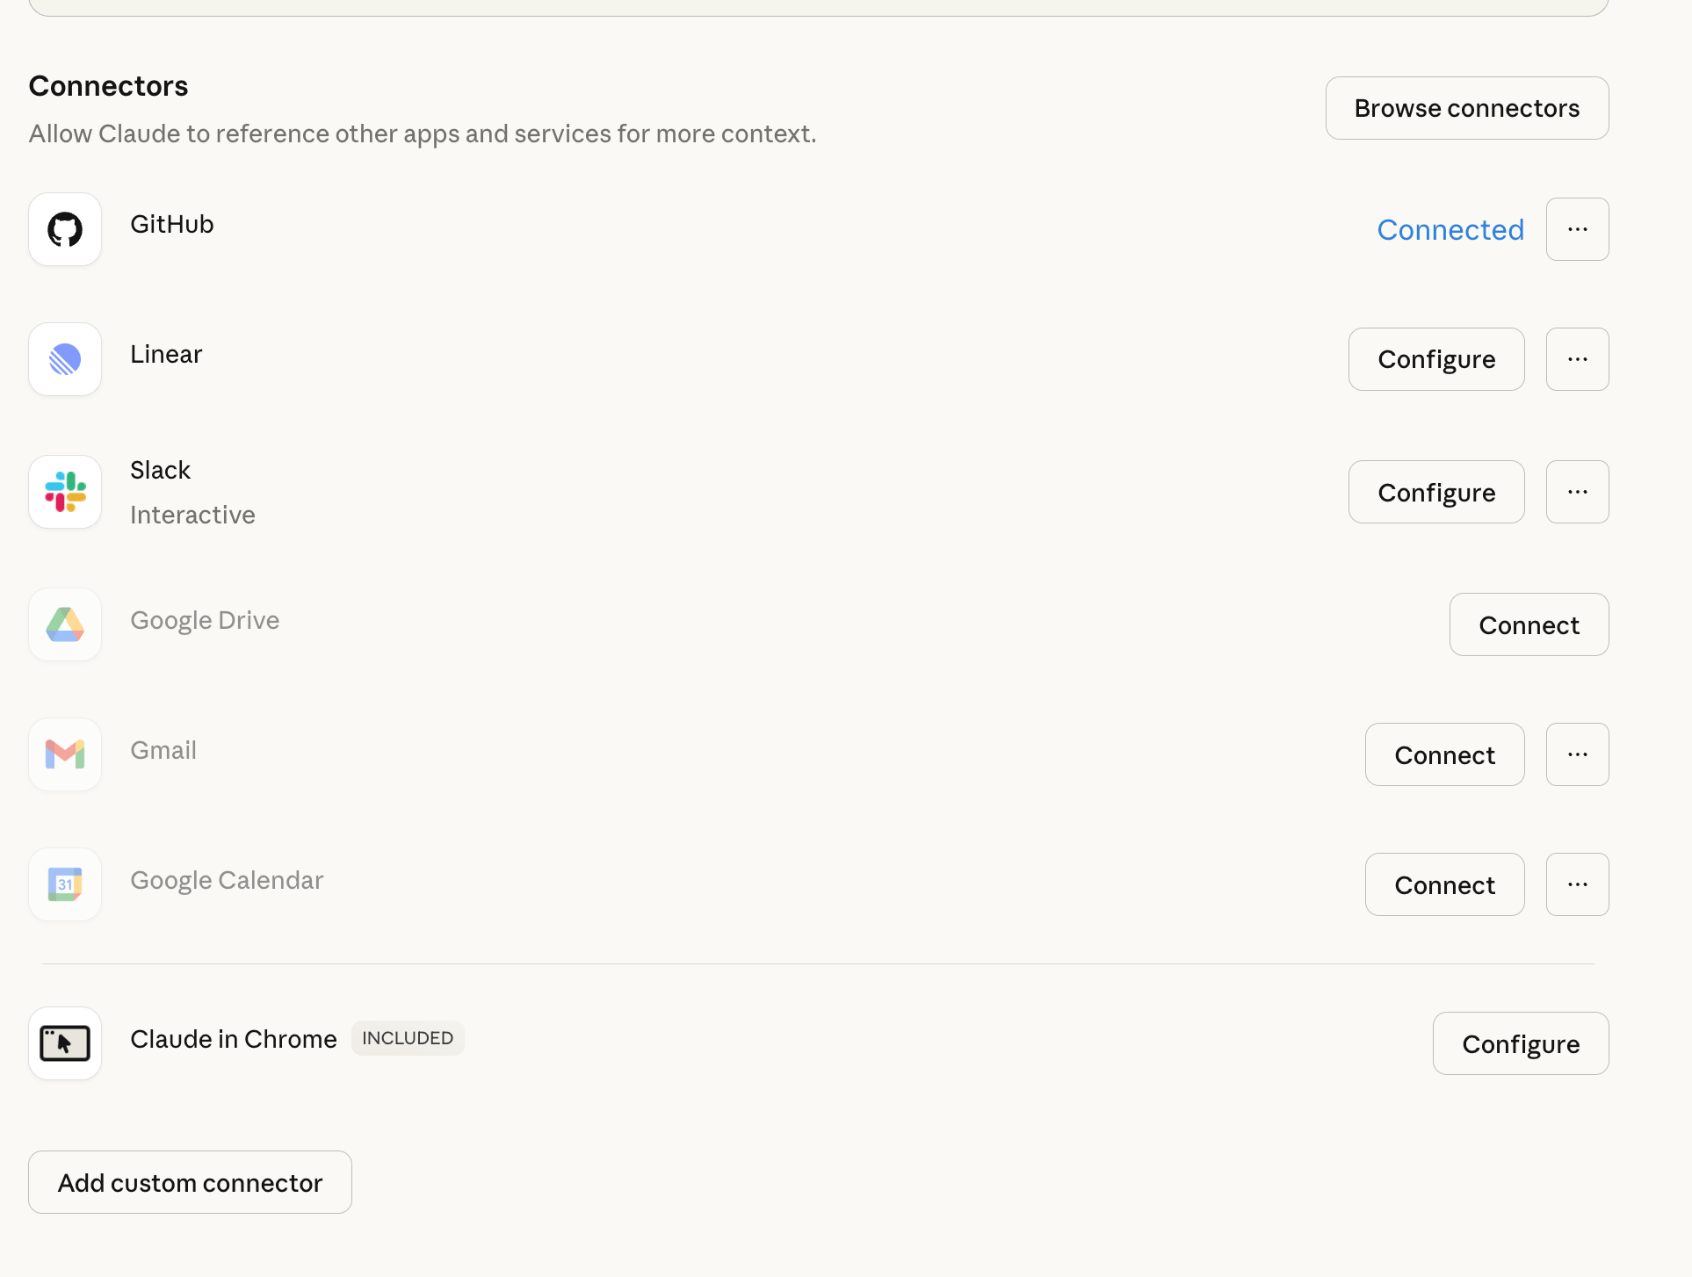Image resolution: width=1692 pixels, height=1277 pixels.
Task: Select the Linear connector name
Action: pyautogui.click(x=166, y=354)
